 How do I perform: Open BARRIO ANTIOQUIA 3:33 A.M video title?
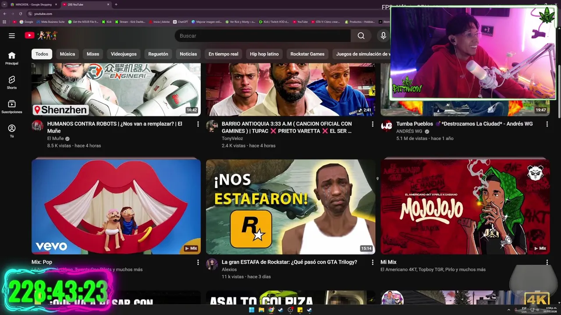pos(287,127)
